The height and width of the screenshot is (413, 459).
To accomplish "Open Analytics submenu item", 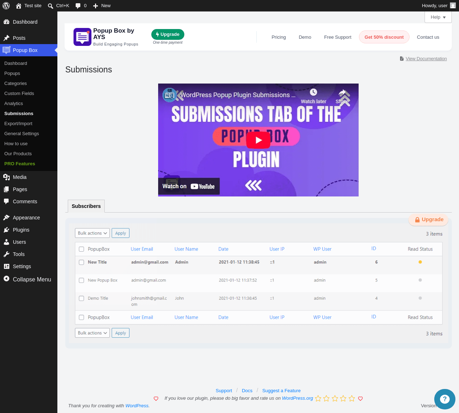I will click(x=14, y=103).
